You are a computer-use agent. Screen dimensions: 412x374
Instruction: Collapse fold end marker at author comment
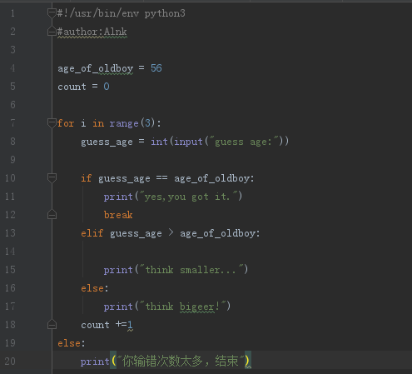click(x=52, y=31)
